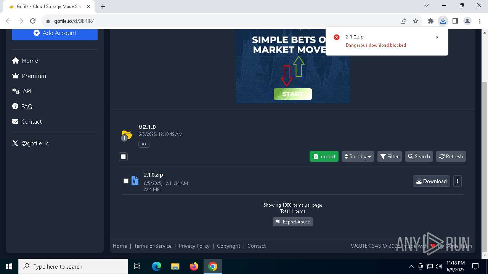Click the Search button

(419, 156)
